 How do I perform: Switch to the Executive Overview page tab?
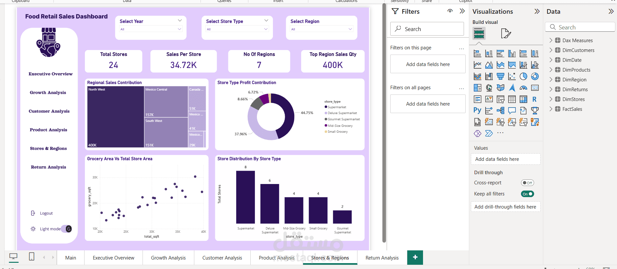pos(114,258)
